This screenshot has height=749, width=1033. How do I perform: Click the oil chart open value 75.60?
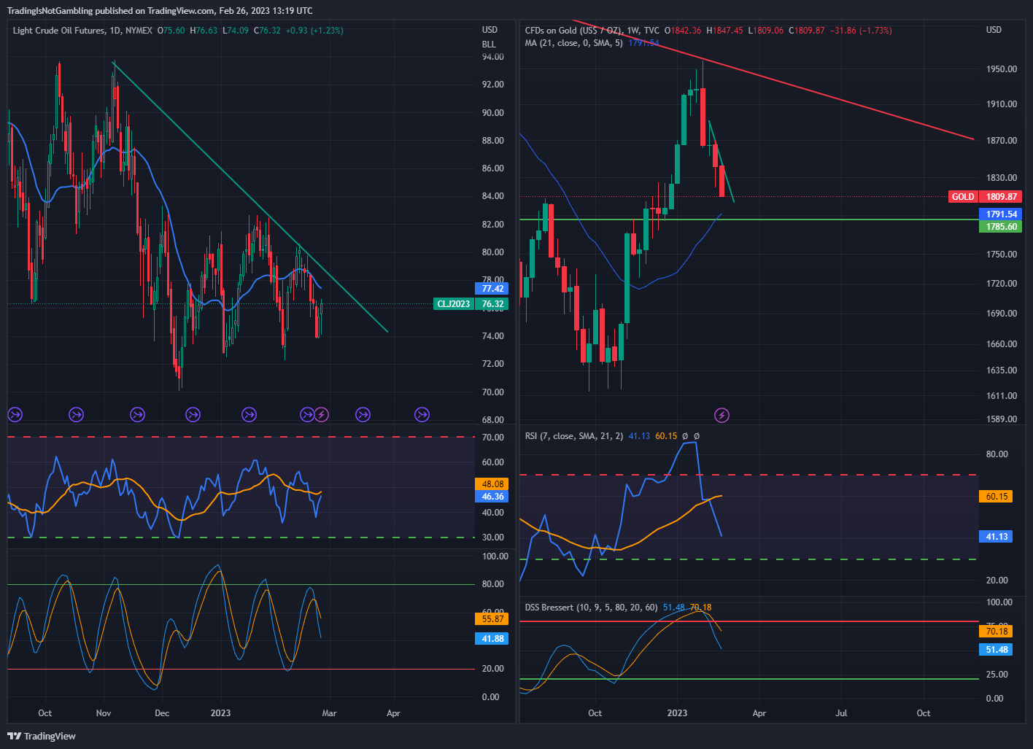[174, 31]
